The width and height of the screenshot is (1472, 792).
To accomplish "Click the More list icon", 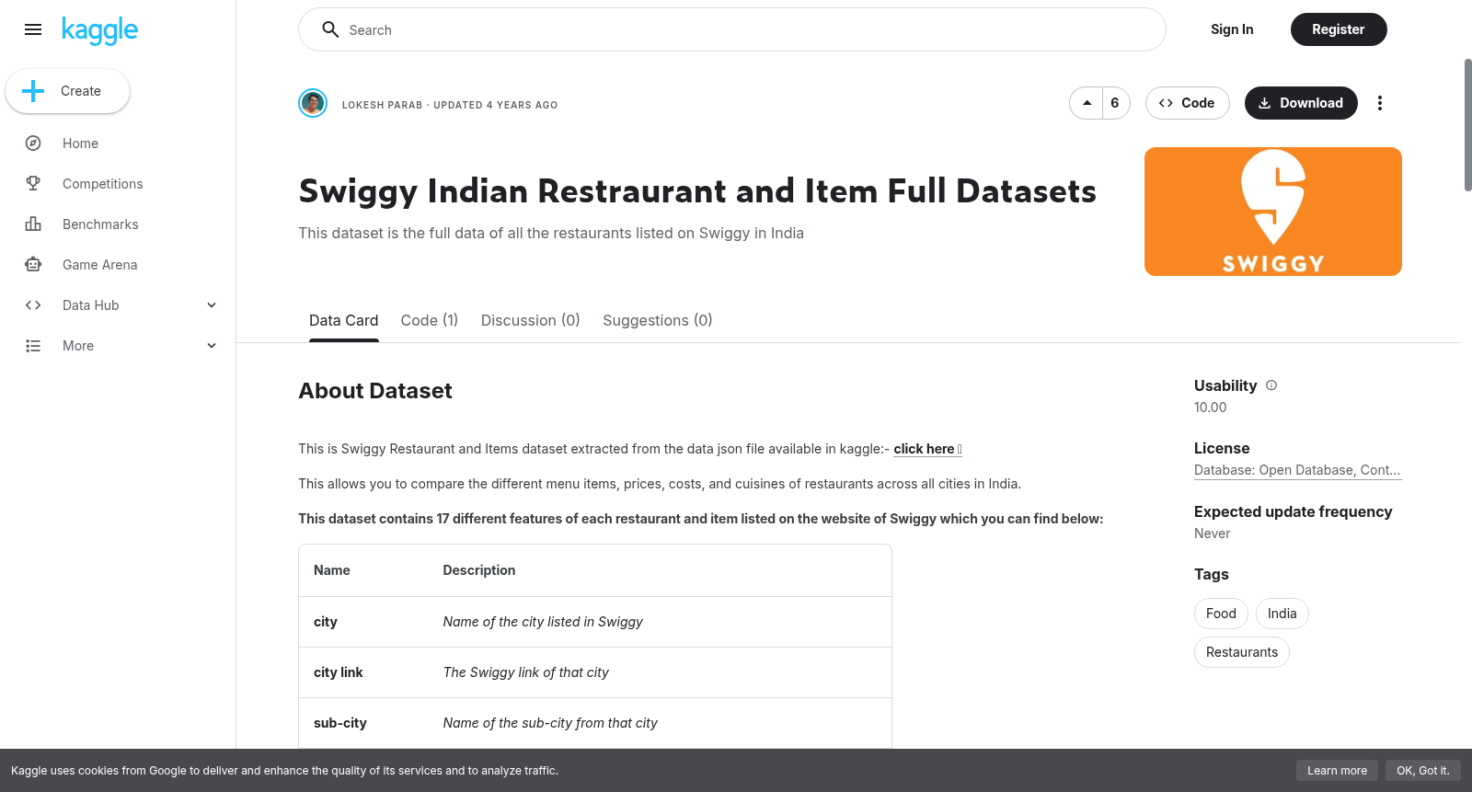I will pos(33,346).
